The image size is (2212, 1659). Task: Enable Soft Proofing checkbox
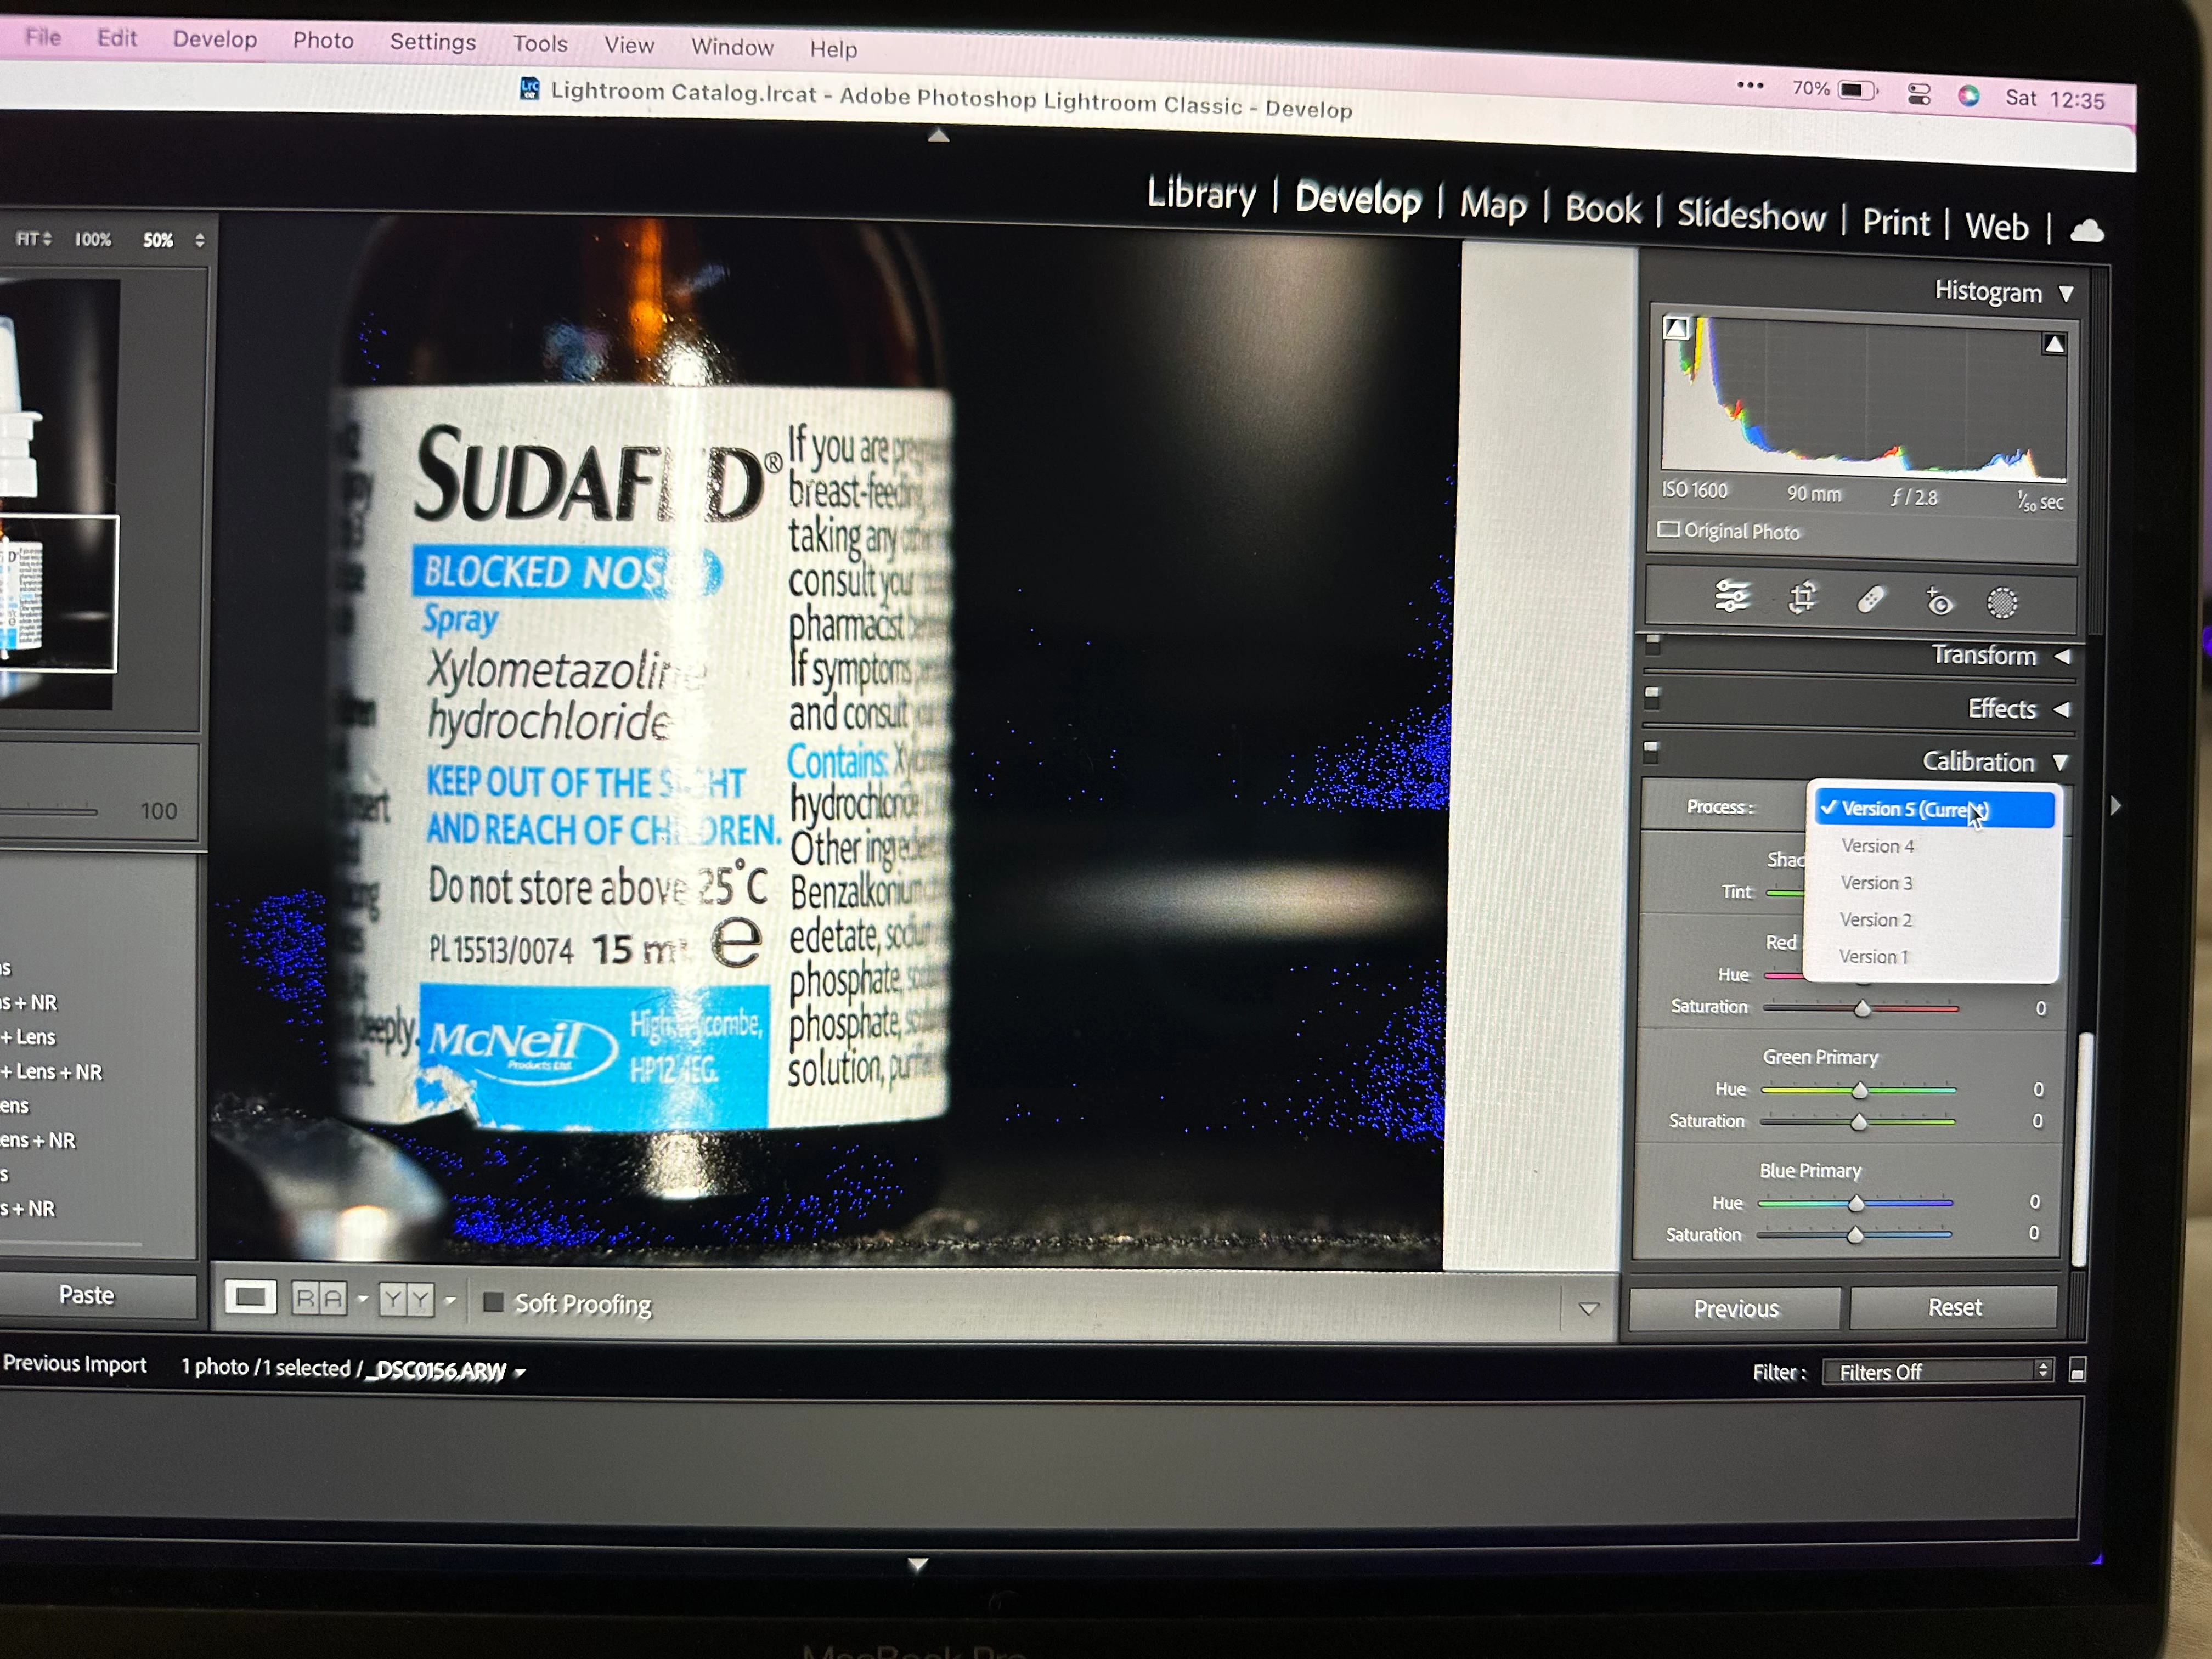(x=493, y=1301)
